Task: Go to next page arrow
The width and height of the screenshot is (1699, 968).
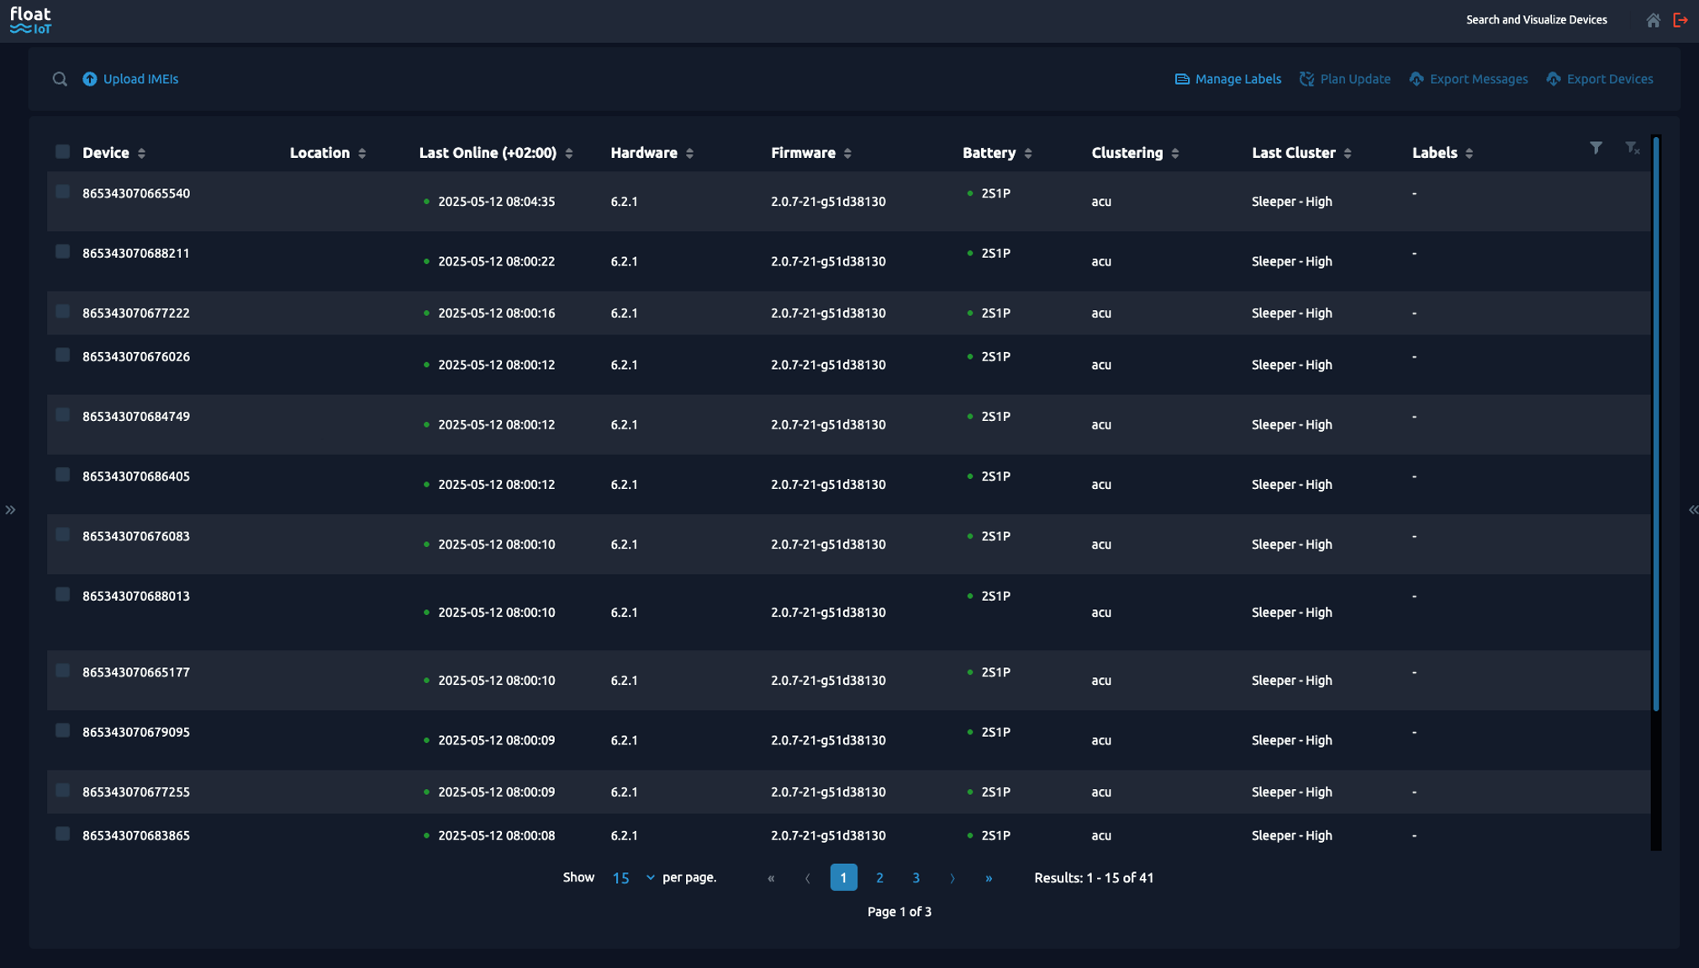Action: pyautogui.click(x=952, y=878)
